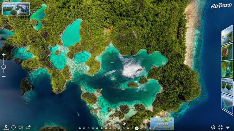Toggle auto-rotation with the circular arrow icon
Image resolution: width=234 pixels, height=131 pixels.
14,127
